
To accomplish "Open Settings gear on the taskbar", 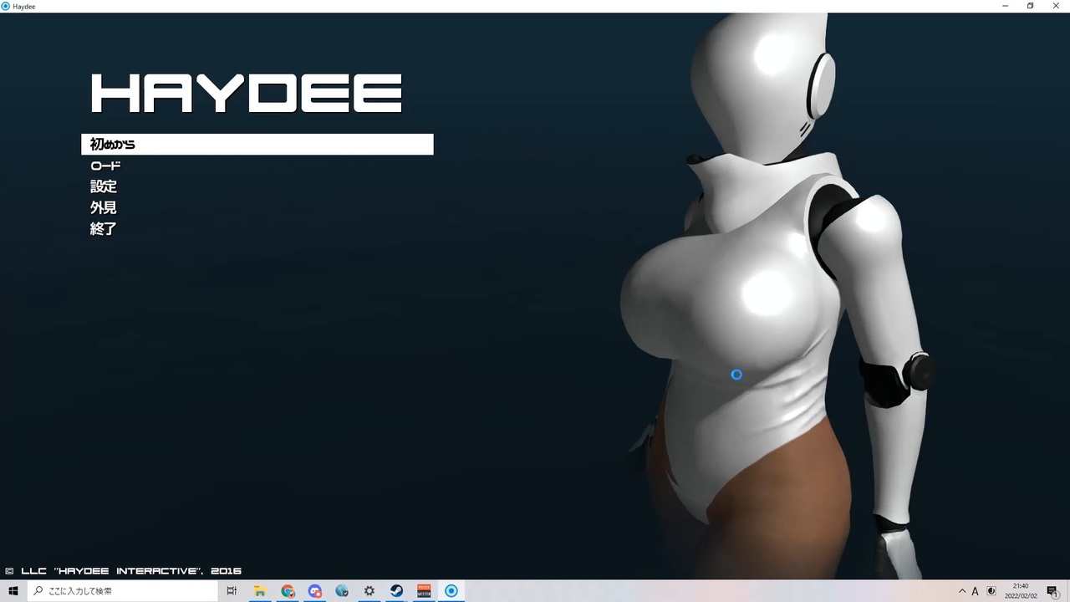I will [369, 591].
